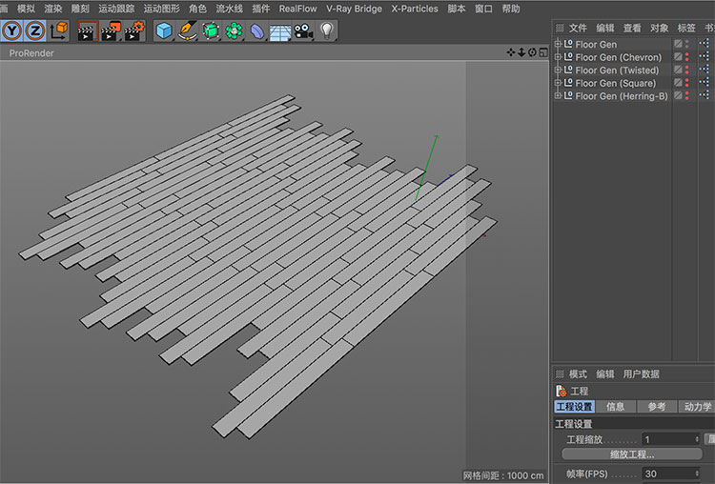The image size is (715, 484).
Task: Toggle visibility dots of Floor Gen (Herring-B)
Action: pyautogui.click(x=687, y=95)
